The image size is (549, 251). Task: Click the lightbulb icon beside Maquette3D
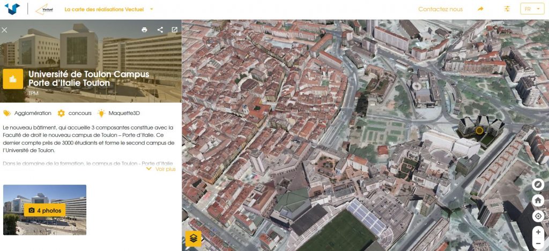tap(101, 113)
